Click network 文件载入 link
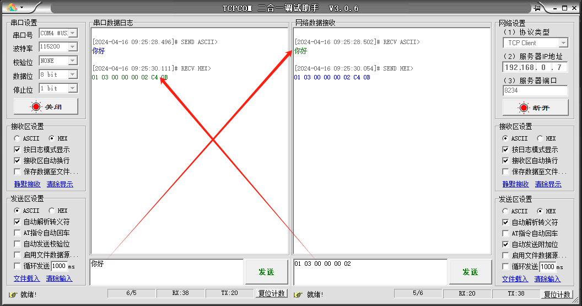The width and height of the screenshot is (582, 306). click(515, 280)
